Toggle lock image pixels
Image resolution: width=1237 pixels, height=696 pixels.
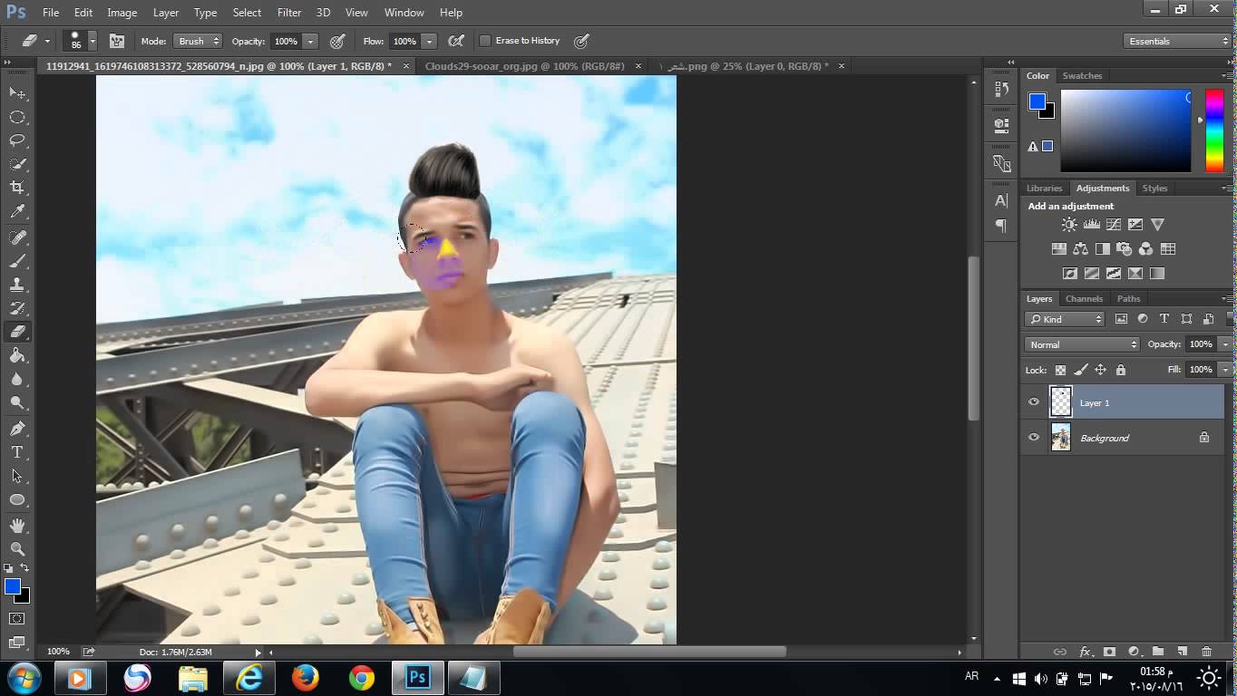(1080, 370)
